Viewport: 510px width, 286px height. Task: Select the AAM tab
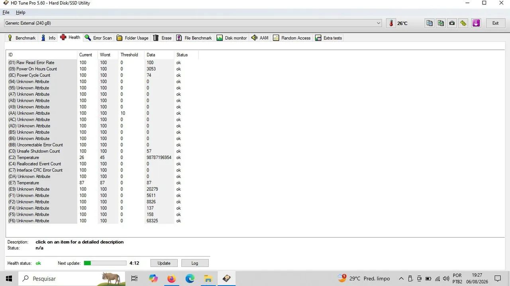pos(260,38)
